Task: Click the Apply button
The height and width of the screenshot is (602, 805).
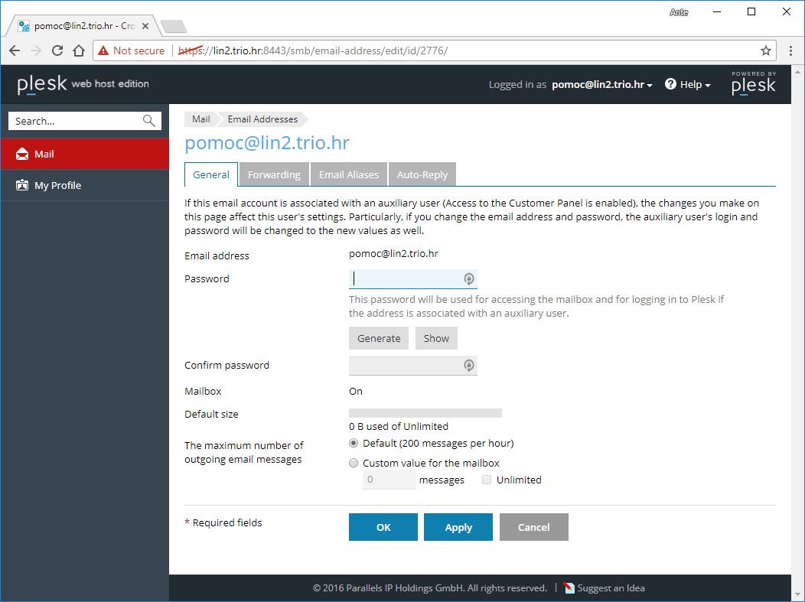Action: coord(458,527)
